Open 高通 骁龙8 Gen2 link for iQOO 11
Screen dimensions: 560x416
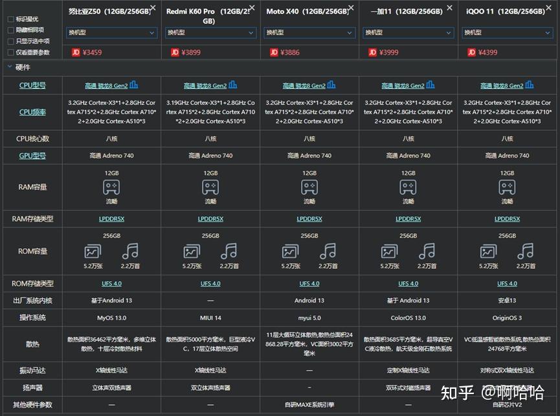(502, 86)
